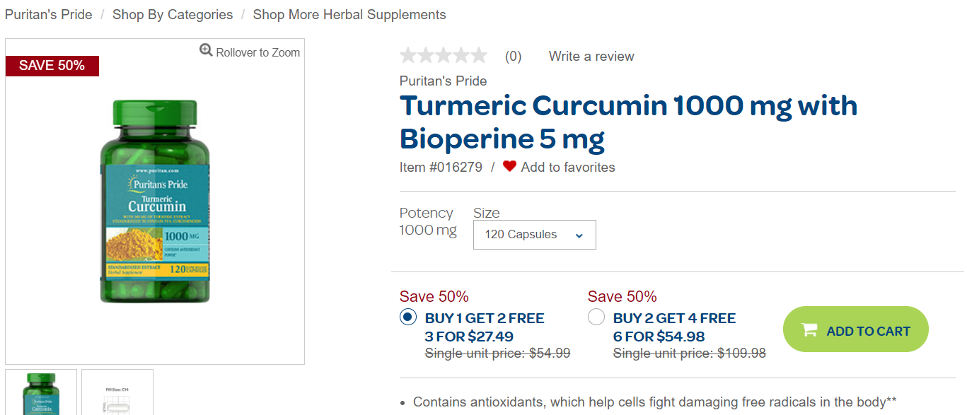Click the star rating icons
This screenshot has height=415, width=967.
pos(444,56)
